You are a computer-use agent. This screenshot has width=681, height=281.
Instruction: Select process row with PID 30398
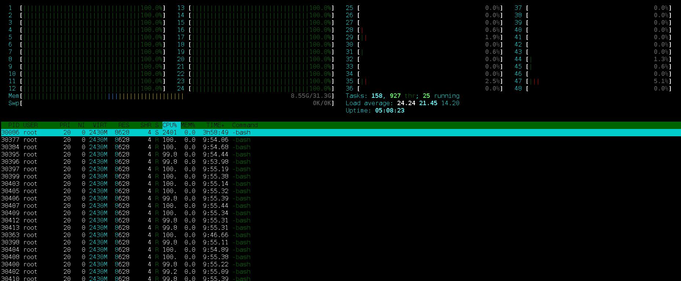340,242
